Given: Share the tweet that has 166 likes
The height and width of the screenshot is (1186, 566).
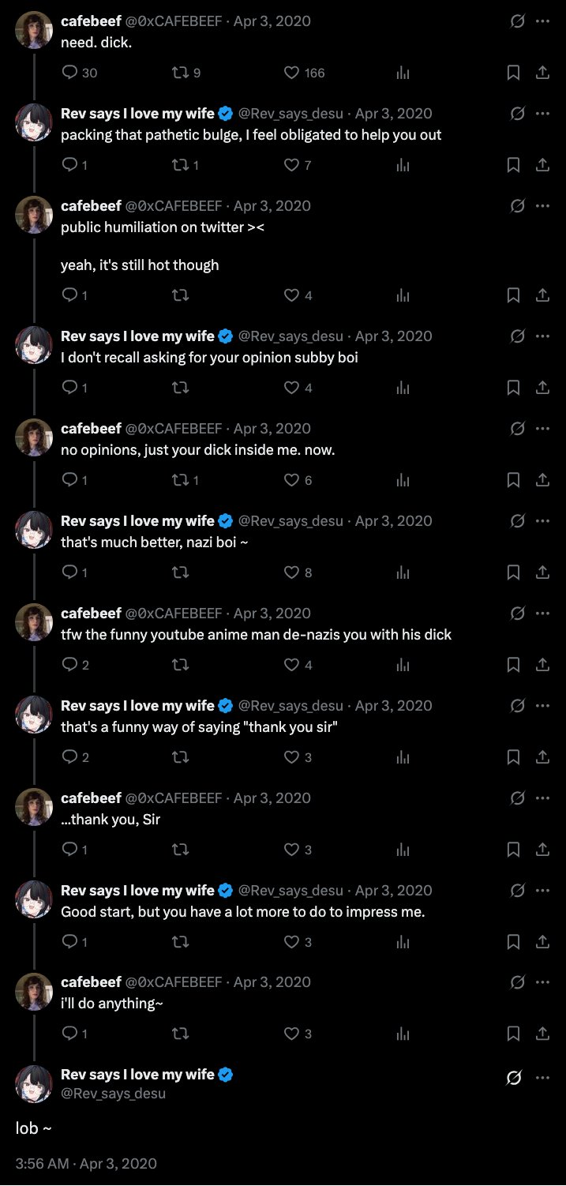Looking at the screenshot, I should point(542,73).
